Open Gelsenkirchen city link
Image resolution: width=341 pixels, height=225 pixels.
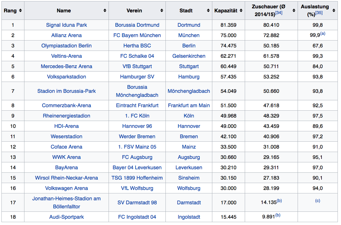(189, 56)
